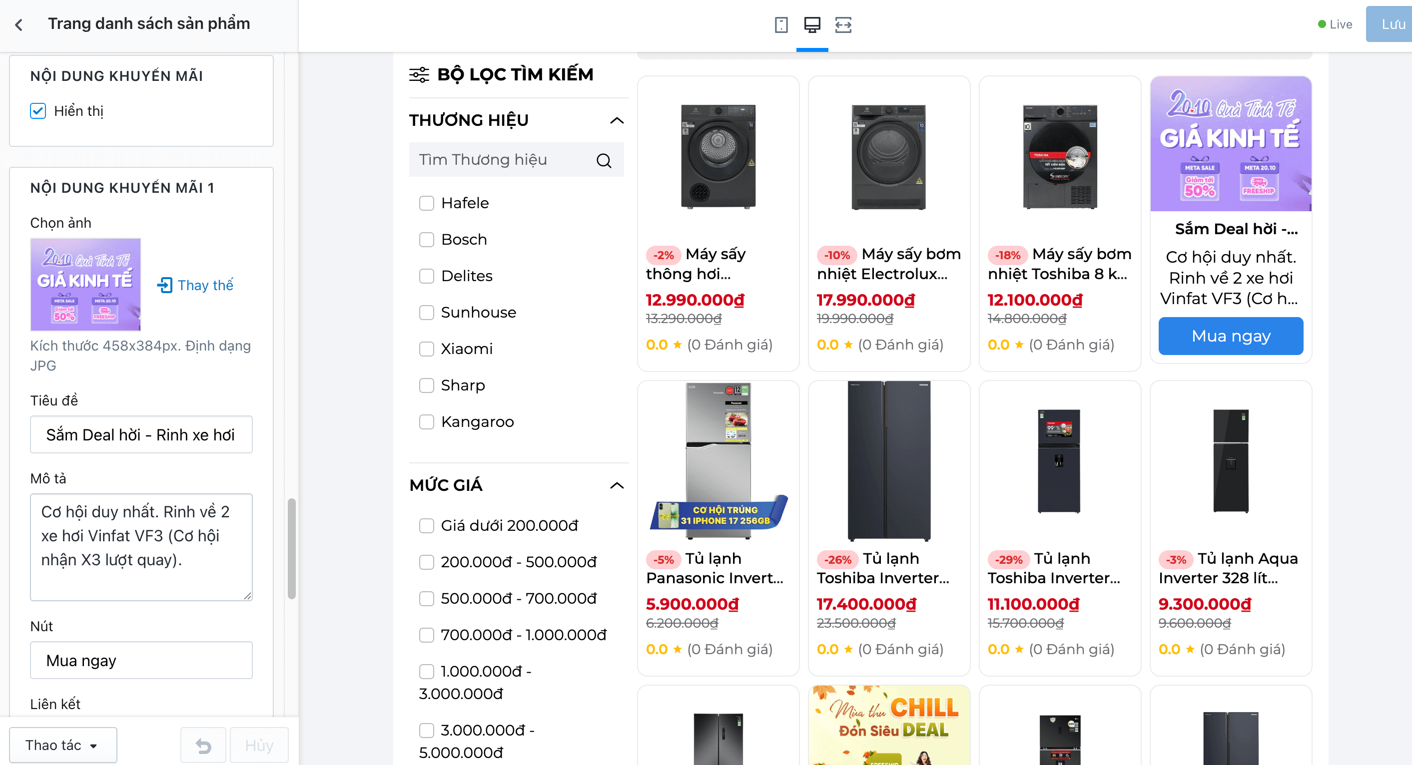Click the Lưu save button
Image resolution: width=1412 pixels, height=765 pixels.
(1389, 24)
